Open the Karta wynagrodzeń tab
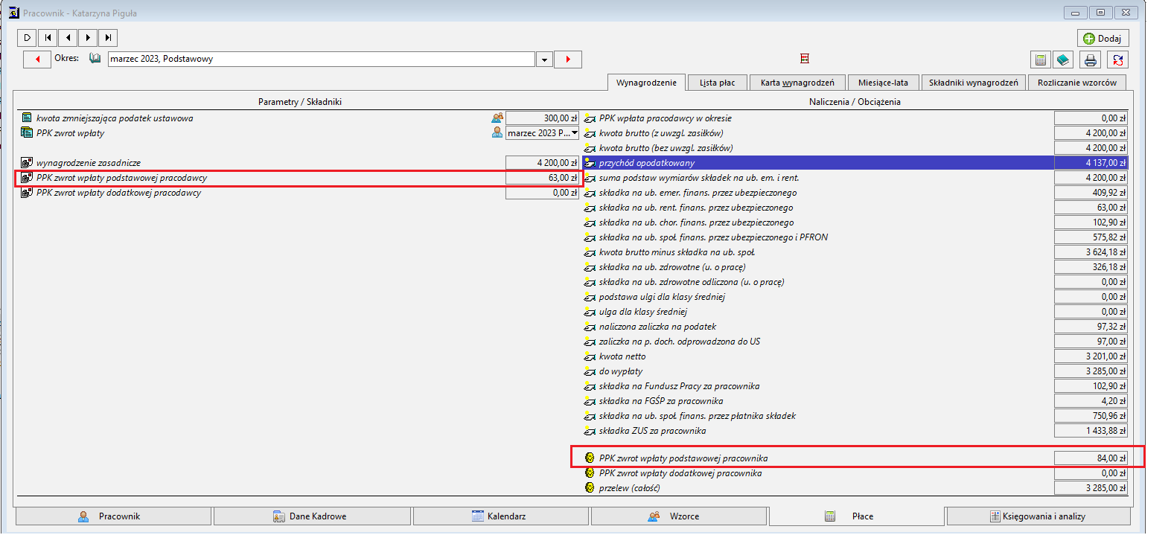The width and height of the screenshot is (1171, 535). click(797, 83)
